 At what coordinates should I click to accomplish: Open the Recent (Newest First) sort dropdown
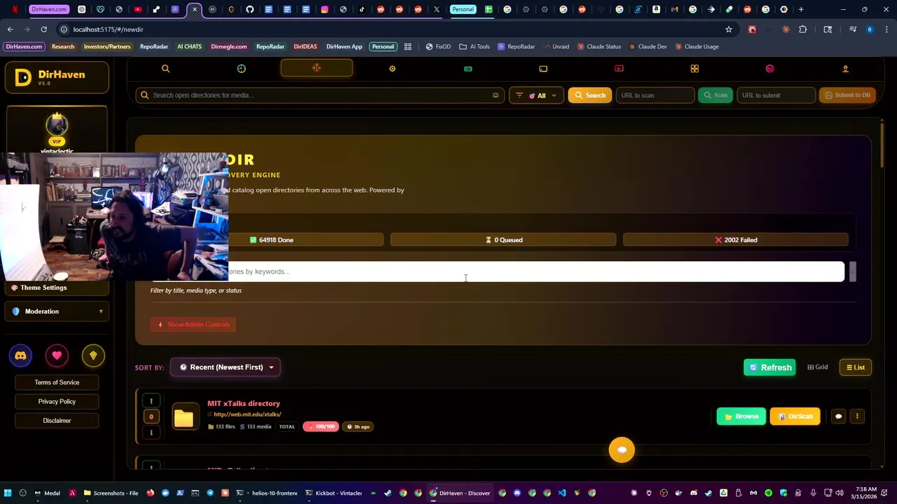click(226, 367)
